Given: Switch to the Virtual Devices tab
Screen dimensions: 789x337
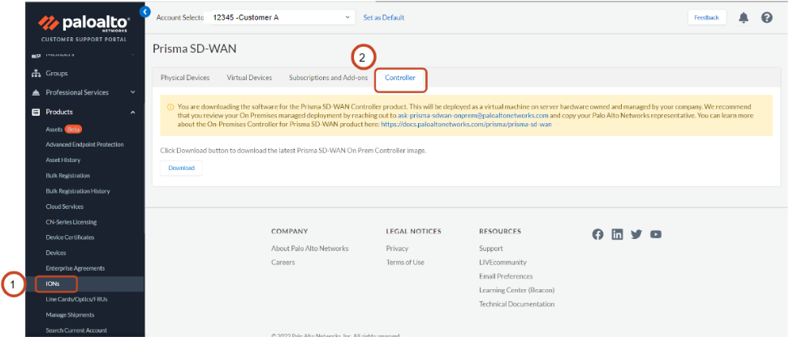Looking at the screenshot, I should (249, 78).
